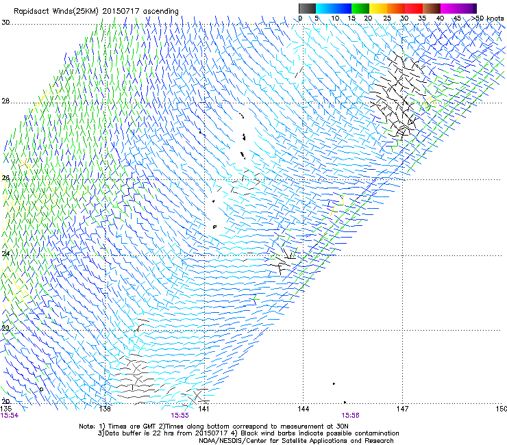Click the longitude label '135' on the bottom axis

click(6, 409)
